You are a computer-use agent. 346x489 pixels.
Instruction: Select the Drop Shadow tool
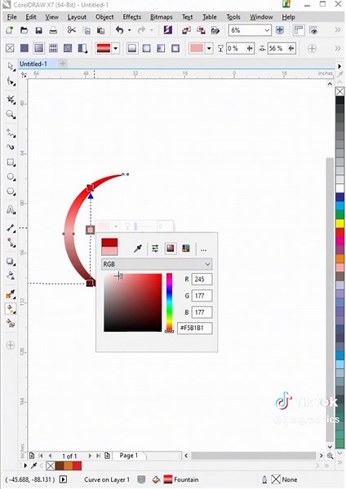pos(11,261)
